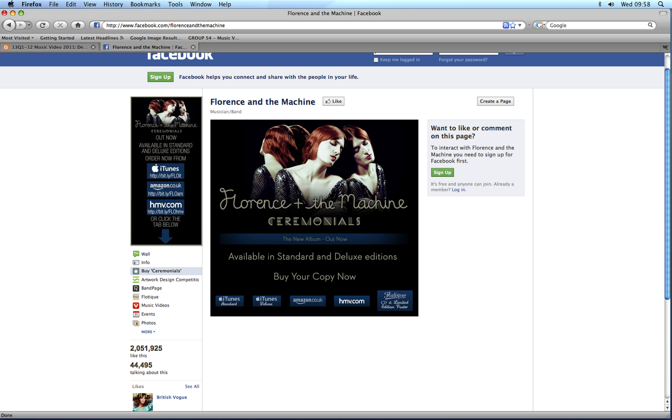Click See All in the Likes section
The width and height of the screenshot is (672, 420).
(192, 386)
